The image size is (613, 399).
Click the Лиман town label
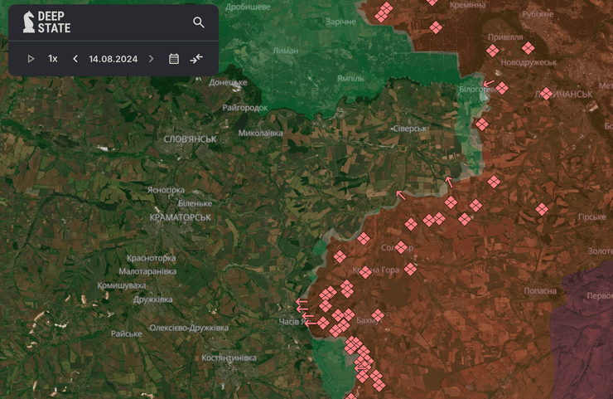click(286, 51)
